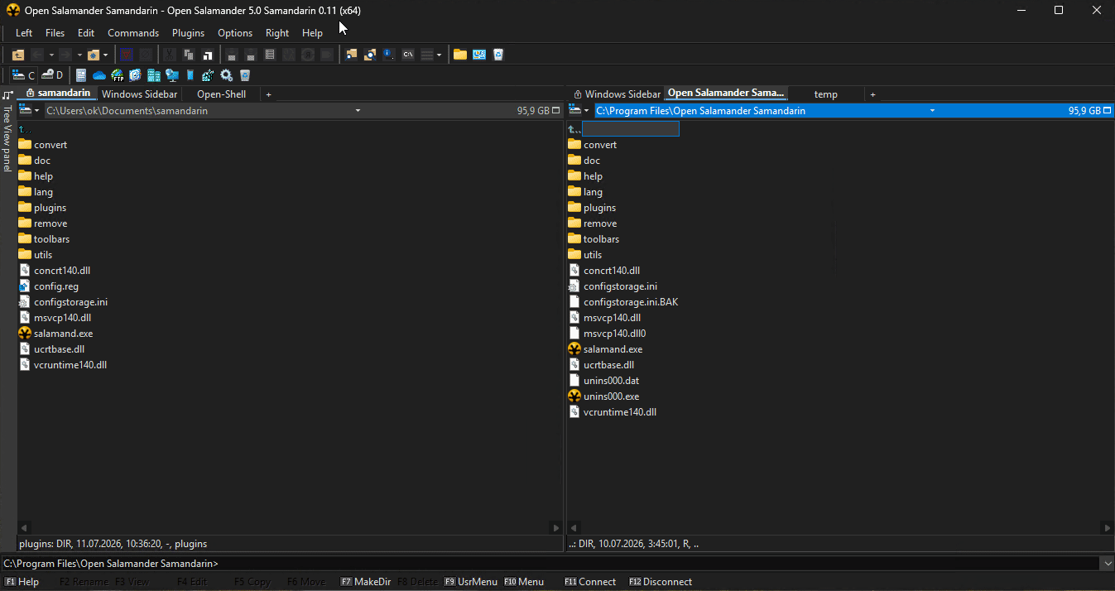Select unins000.exe in right panel

(x=604, y=396)
